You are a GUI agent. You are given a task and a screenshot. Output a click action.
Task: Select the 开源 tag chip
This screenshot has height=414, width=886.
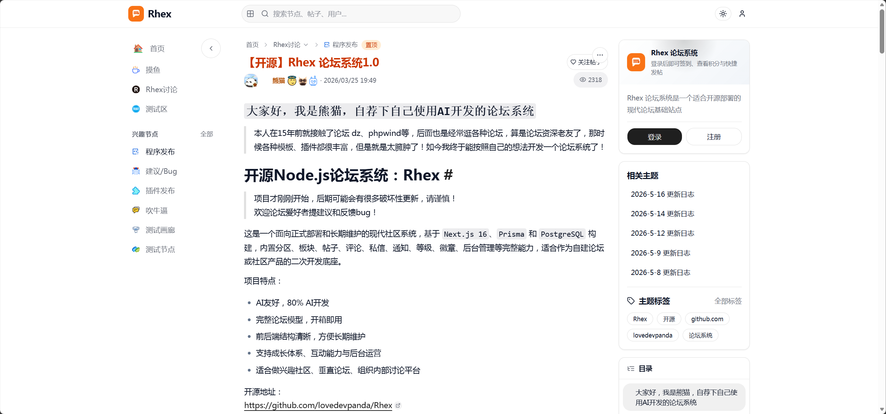(669, 319)
